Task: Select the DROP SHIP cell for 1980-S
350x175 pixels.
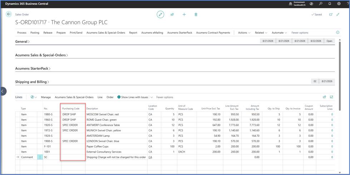Action: [x=73, y=114]
